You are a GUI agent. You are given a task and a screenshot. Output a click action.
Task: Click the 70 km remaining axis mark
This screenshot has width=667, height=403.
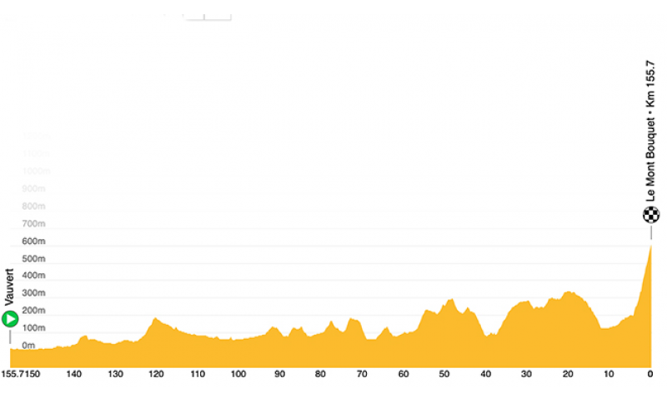(x=362, y=374)
